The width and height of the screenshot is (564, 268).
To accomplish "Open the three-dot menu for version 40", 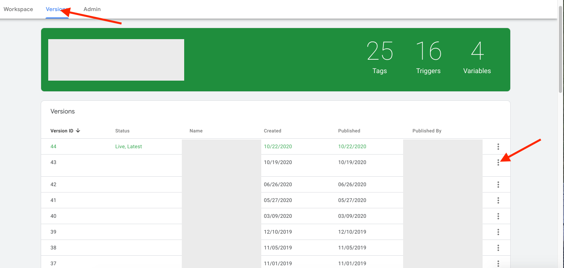I will pyautogui.click(x=498, y=216).
